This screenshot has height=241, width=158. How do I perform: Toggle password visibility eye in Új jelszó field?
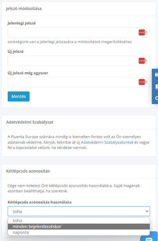coord(146,61)
